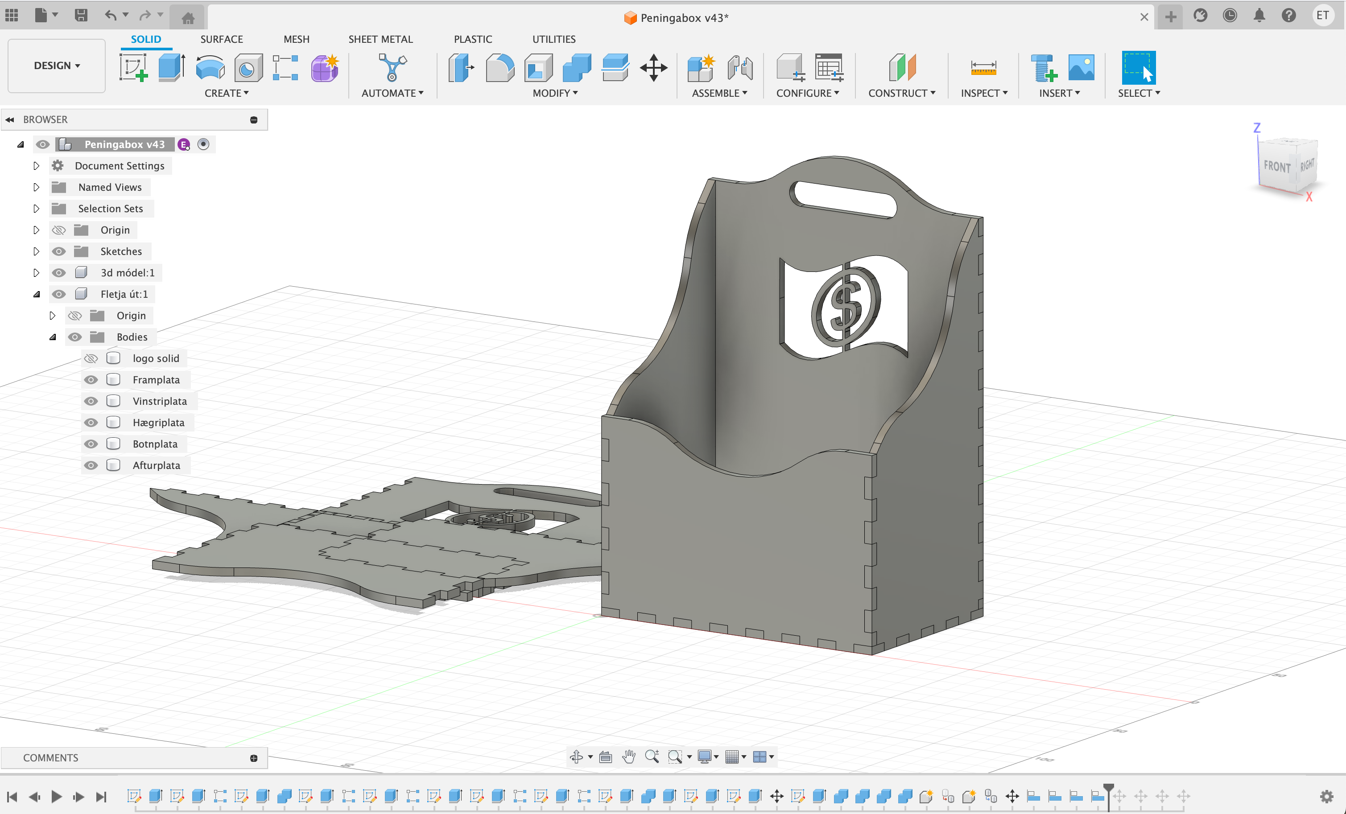This screenshot has width=1346, height=814.
Task: Hide the Botnplata body
Action: [x=91, y=444]
